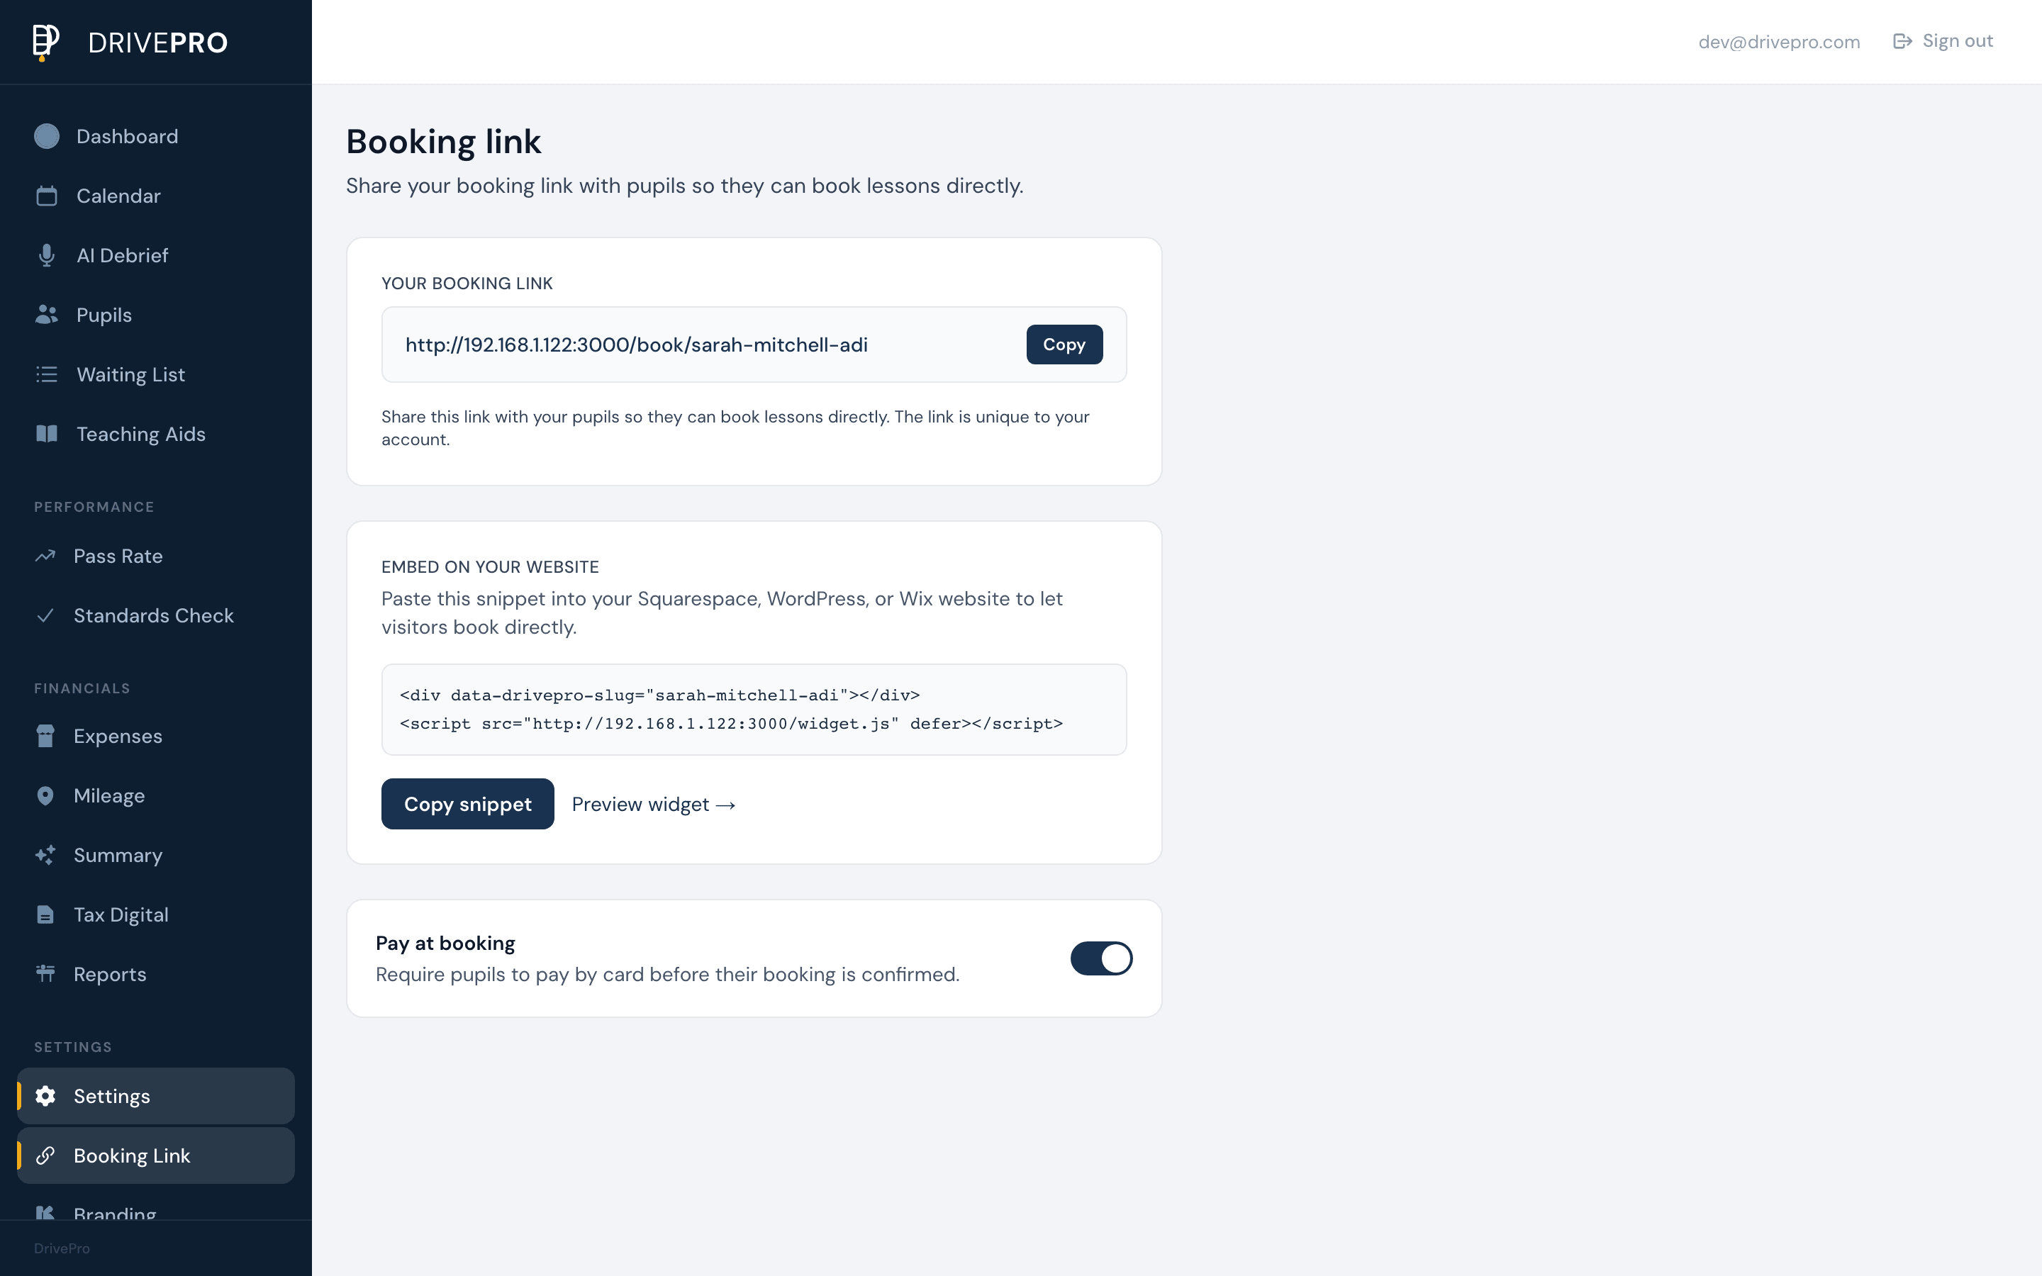Open the Pupils section
Screen dimensions: 2042x1276
104,315
